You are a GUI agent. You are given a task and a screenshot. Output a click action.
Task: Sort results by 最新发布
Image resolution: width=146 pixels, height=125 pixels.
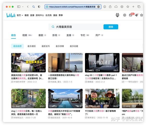[x=46, y=46]
